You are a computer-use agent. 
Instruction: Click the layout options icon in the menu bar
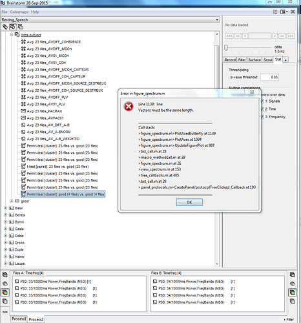pyautogui.click(x=284, y=12)
